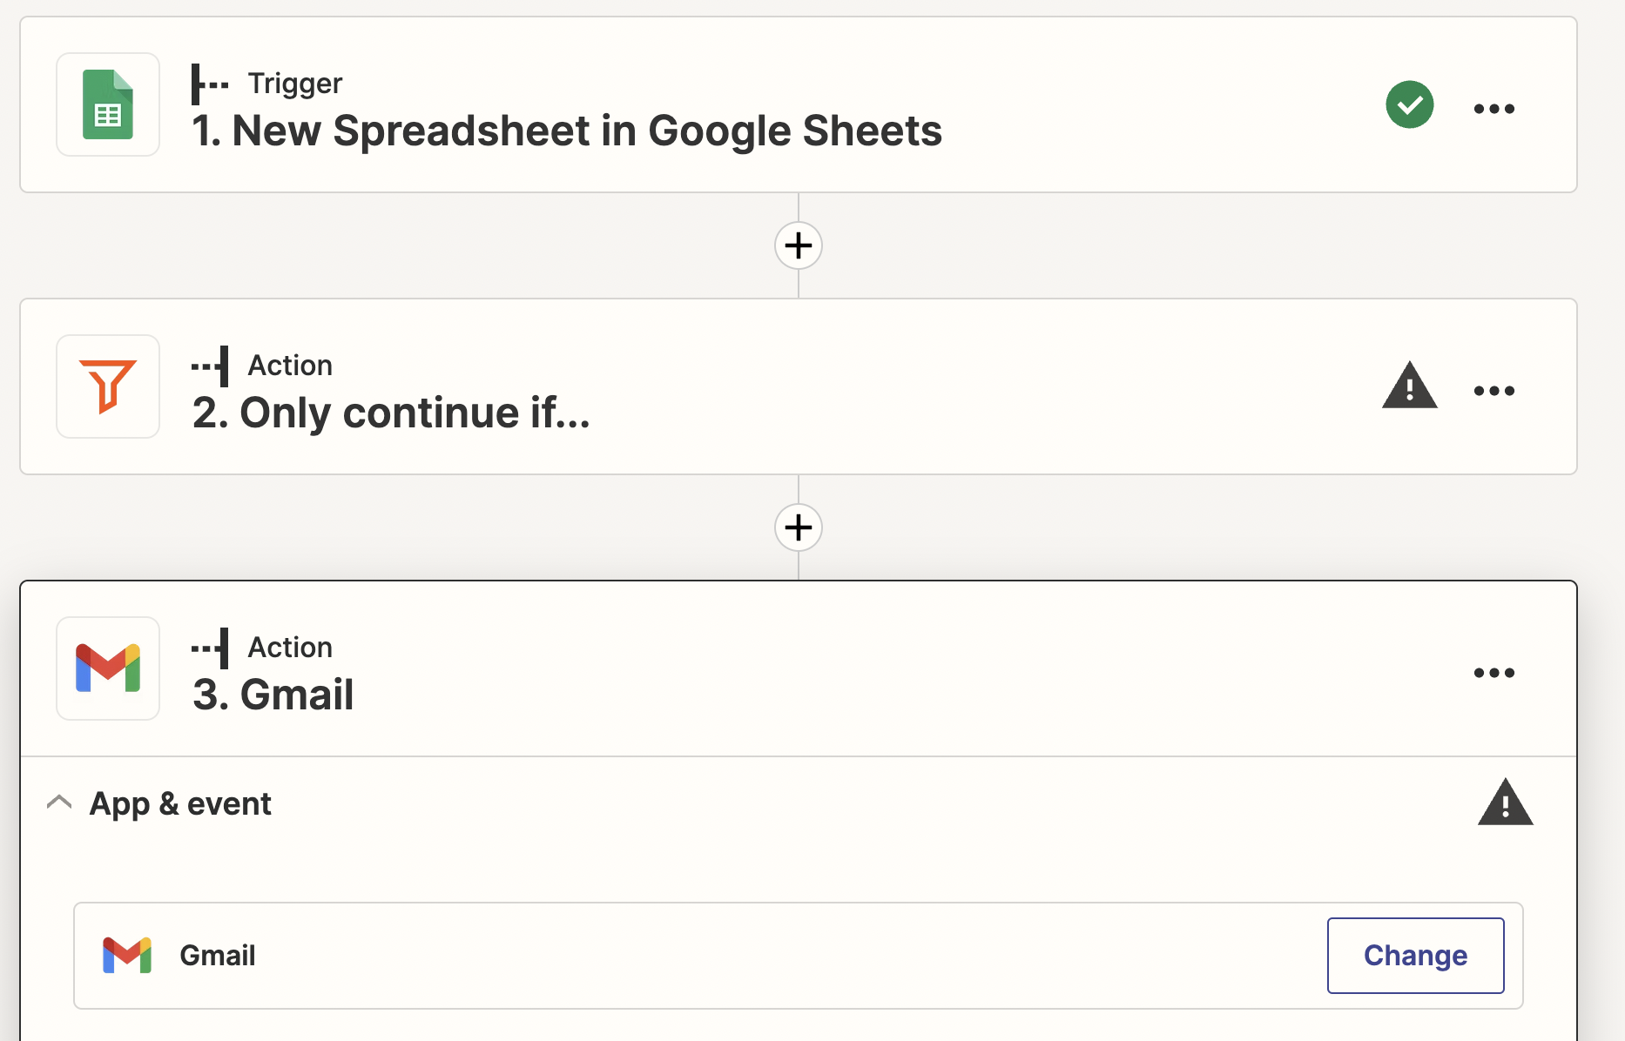Click the Trigger label icon on step 1
Screen dimensions: 1625x1041
coord(210,84)
